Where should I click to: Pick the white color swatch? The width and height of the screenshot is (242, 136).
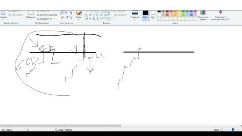point(159,15)
